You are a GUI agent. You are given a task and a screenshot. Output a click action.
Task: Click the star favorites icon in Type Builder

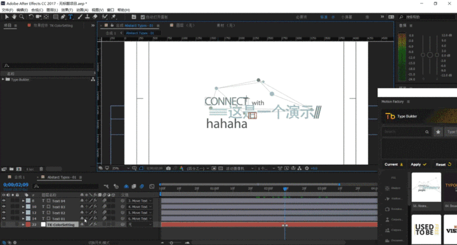[438, 132]
